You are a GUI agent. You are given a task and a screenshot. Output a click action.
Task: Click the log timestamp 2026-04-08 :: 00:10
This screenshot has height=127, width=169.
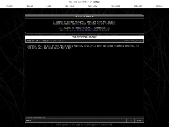(38, 41)
